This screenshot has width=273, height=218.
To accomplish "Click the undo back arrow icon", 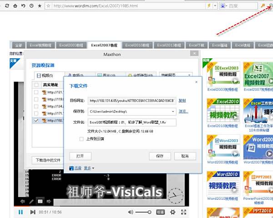I will click(x=23, y=6).
